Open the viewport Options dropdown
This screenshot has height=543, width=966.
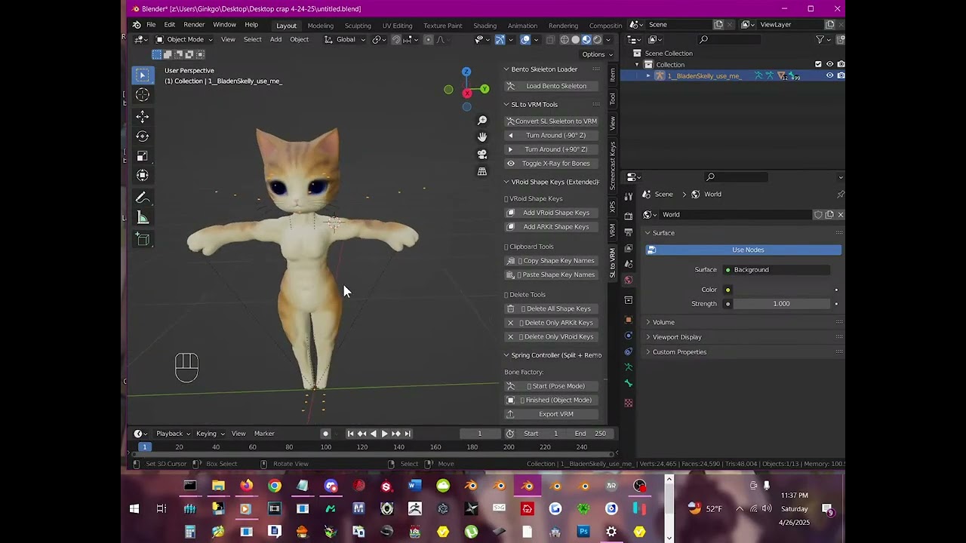click(x=598, y=54)
